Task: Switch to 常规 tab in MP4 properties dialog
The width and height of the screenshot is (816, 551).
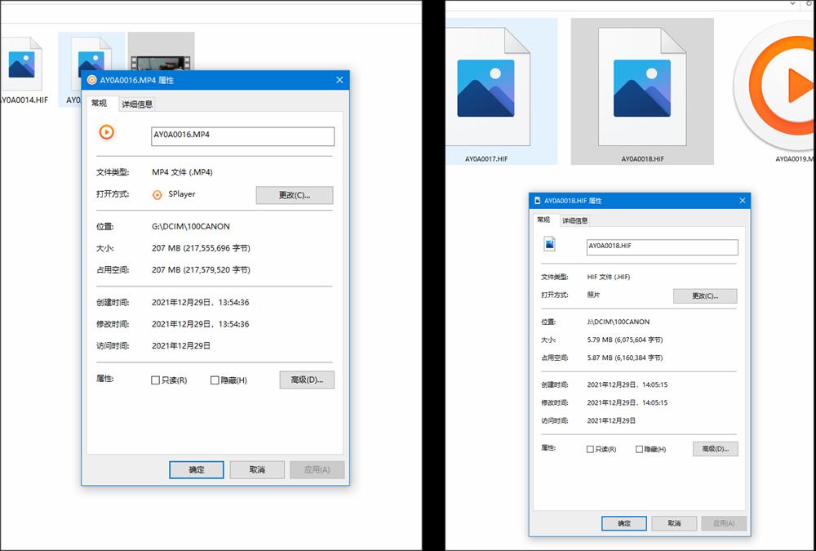Action: pyautogui.click(x=99, y=103)
